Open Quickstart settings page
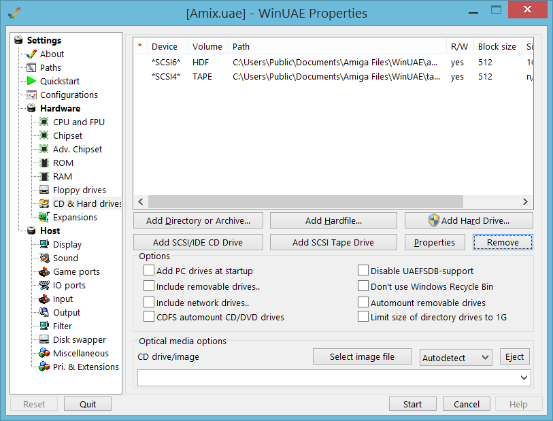Image resolution: width=553 pixels, height=421 pixels. tap(60, 81)
